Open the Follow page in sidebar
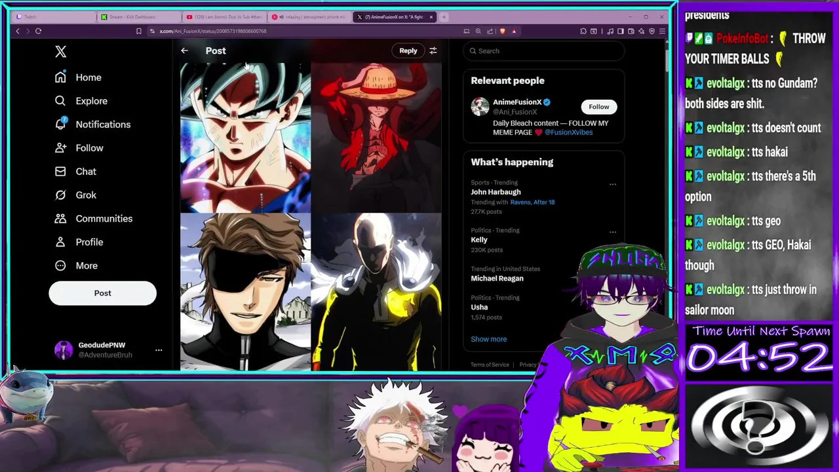The width and height of the screenshot is (839, 472). [x=79, y=148]
